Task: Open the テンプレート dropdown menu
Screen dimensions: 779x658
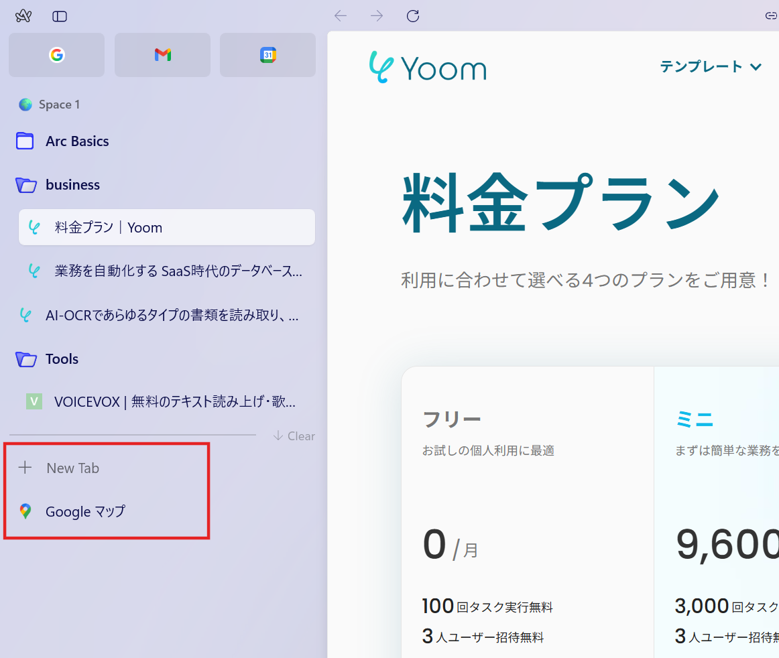Action: (x=711, y=66)
